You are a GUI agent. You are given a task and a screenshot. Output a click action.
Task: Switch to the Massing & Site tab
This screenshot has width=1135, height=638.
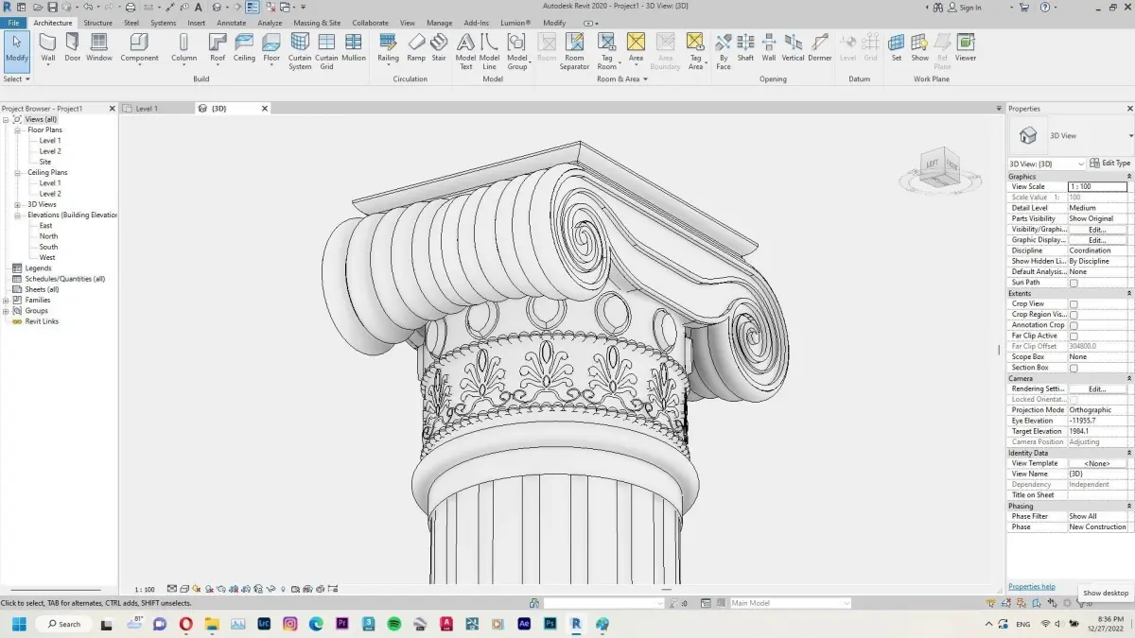(317, 23)
